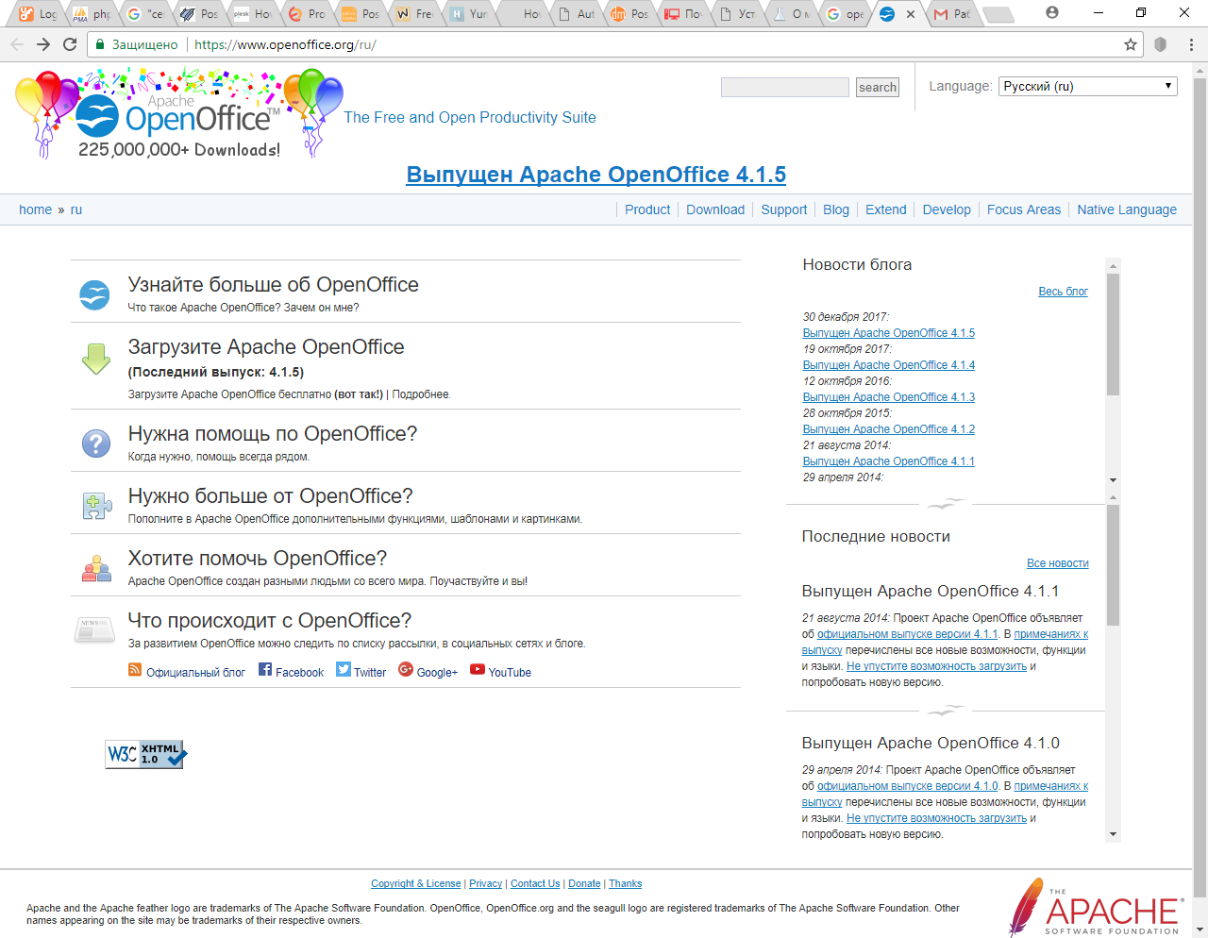Click the 'Donate' footer link
The height and width of the screenshot is (938, 1208).
pyautogui.click(x=584, y=883)
